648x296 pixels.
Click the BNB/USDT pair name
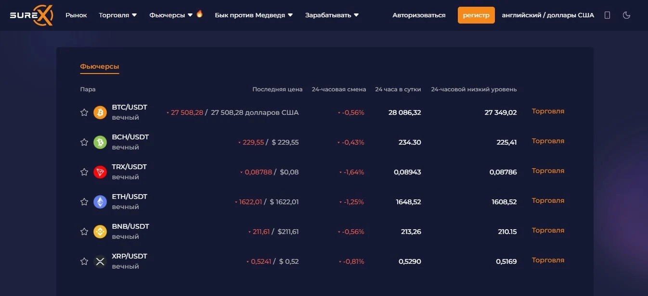coord(130,226)
